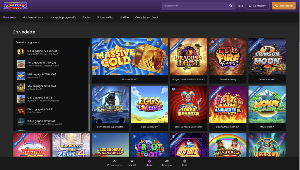Screen dimensions: 300x170
Task: Click the snowflake badge on Legendary Treasures
Action: pyautogui.click(x=95, y=137)
